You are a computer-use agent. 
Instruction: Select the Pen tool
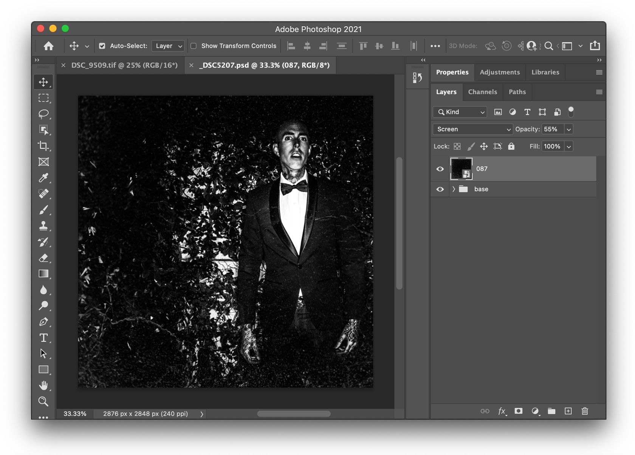tap(43, 322)
